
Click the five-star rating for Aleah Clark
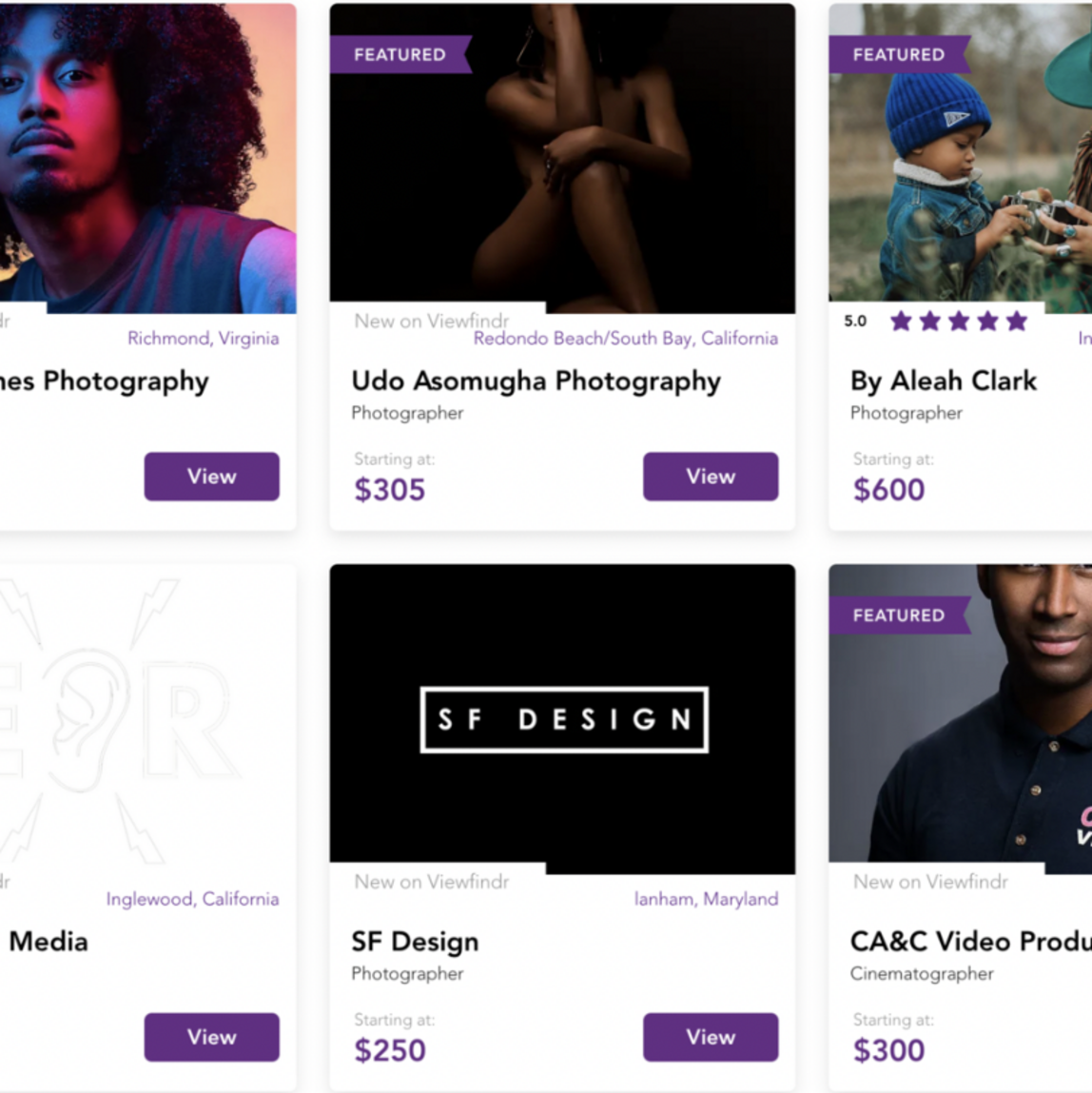point(958,322)
